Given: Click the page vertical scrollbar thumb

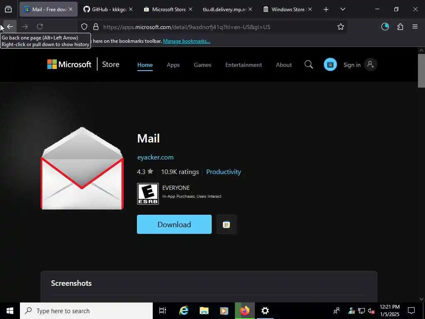Looking at the screenshot, I should (x=421, y=71).
